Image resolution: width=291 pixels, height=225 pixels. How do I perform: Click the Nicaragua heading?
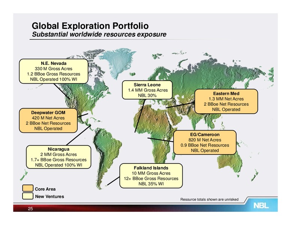58,149
